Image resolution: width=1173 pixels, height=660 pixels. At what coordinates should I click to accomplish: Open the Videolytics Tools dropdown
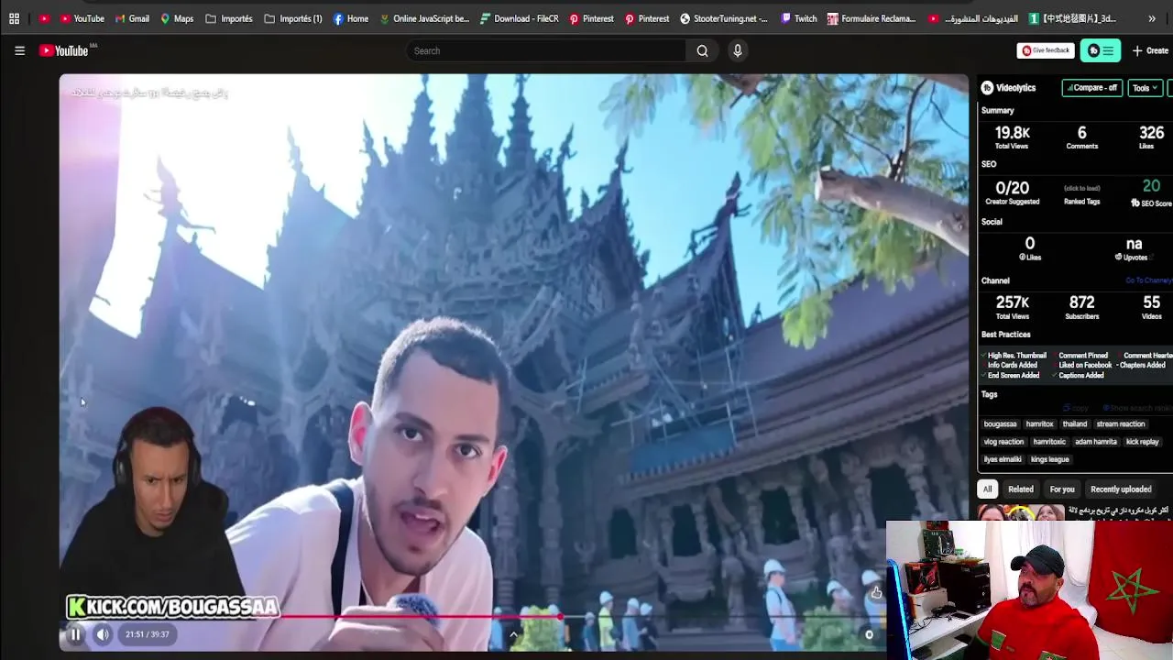point(1145,88)
